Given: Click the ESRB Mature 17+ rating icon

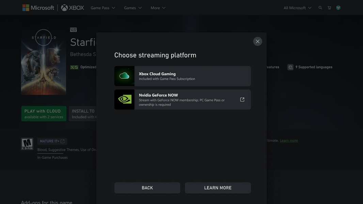Looking at the screenshot, I should (27, 143).
